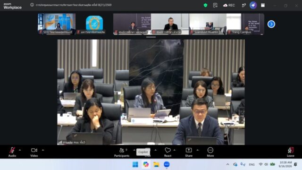Select the Trang Campus participant thumbnail

pyautogui.click(x=245, y=24)
